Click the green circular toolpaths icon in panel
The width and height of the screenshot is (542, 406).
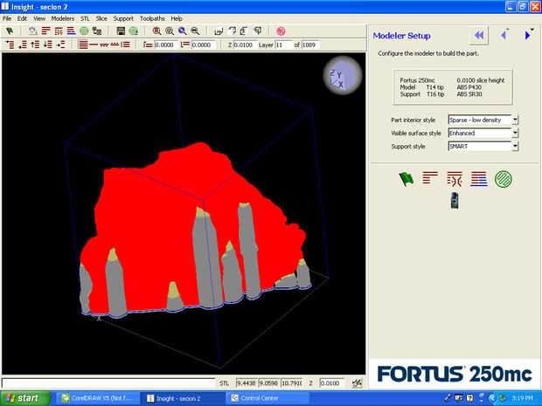click(504, 179)
